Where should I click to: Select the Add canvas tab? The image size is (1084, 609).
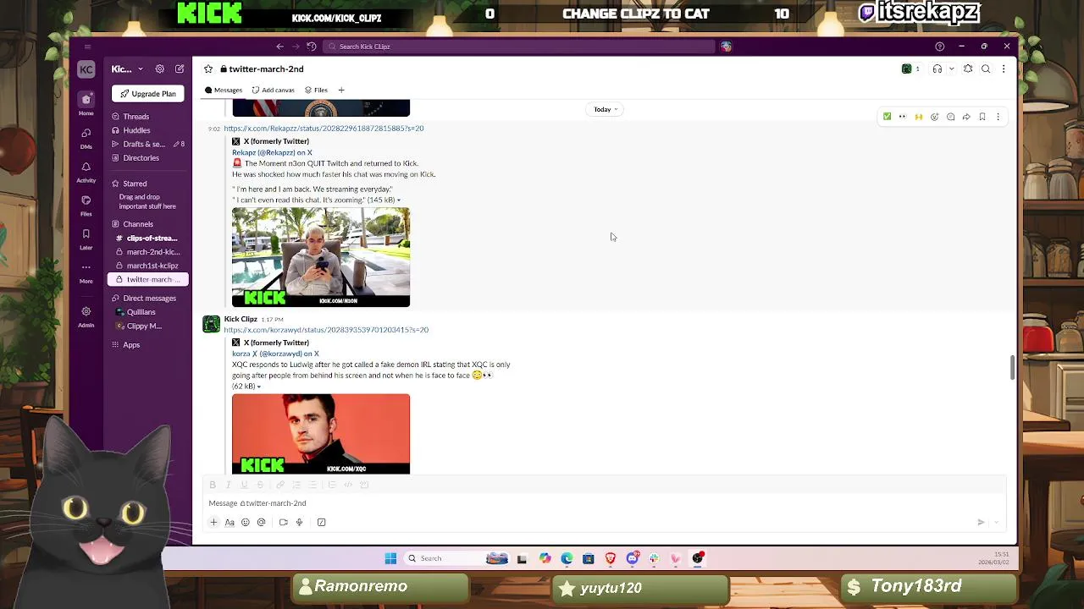pyautogui.click(x=274, y=90)
